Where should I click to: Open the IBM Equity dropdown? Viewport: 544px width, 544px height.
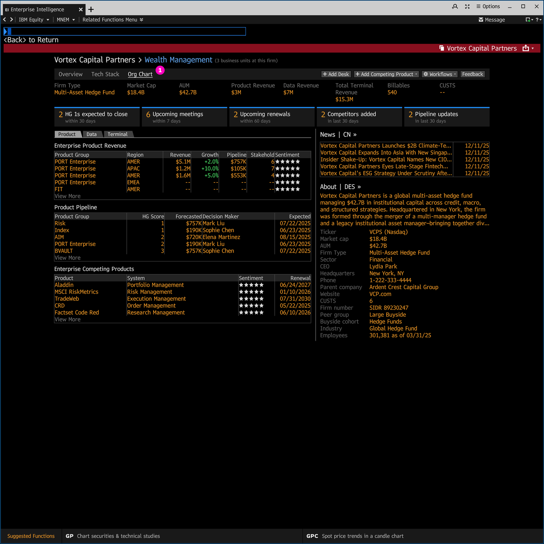[x=34, y=19]
